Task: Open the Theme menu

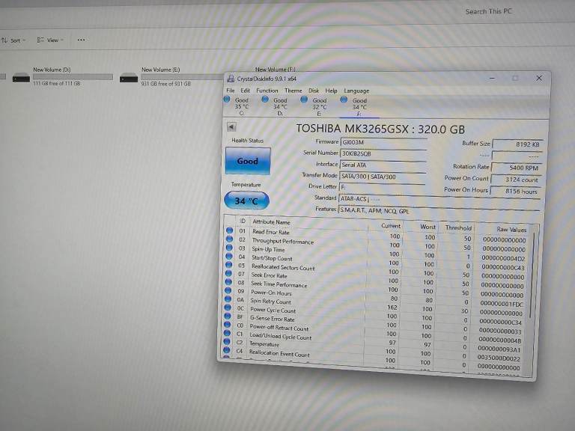Action: 293,91
